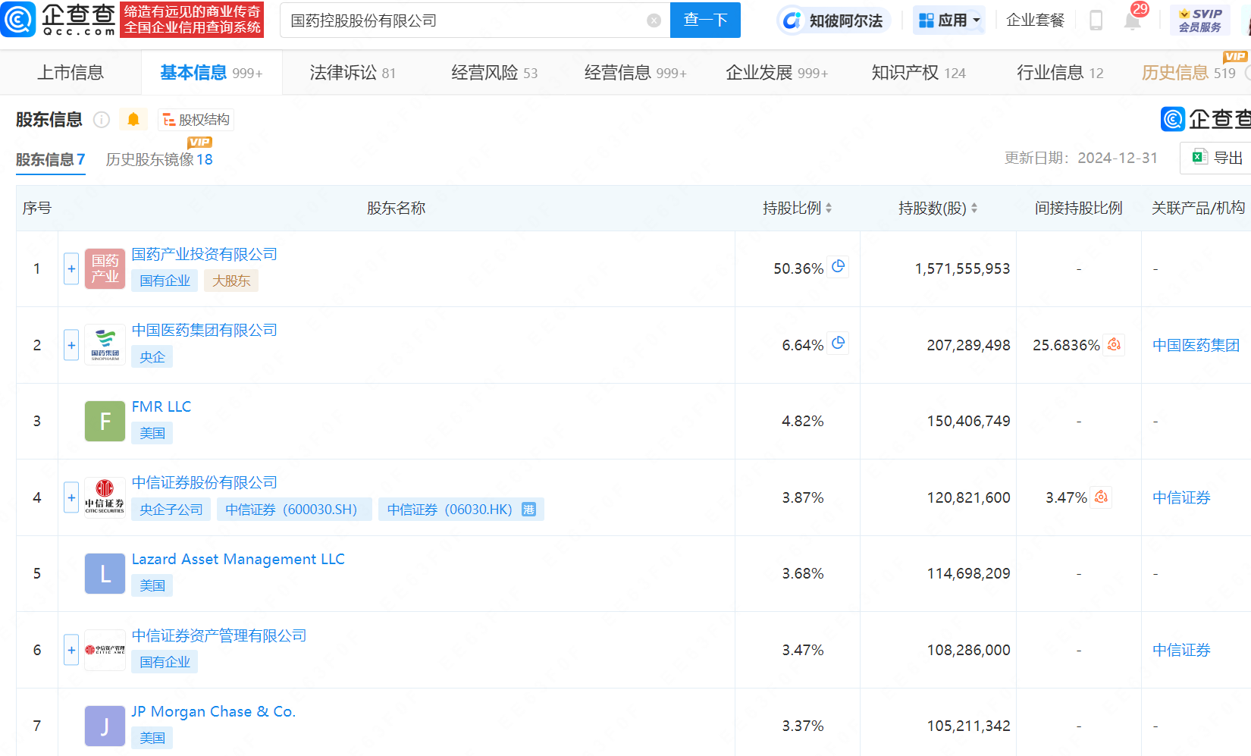Sort by 持股数(股) column arrows
Viewport: 1251px width, 756px height.
coord(974,208)
